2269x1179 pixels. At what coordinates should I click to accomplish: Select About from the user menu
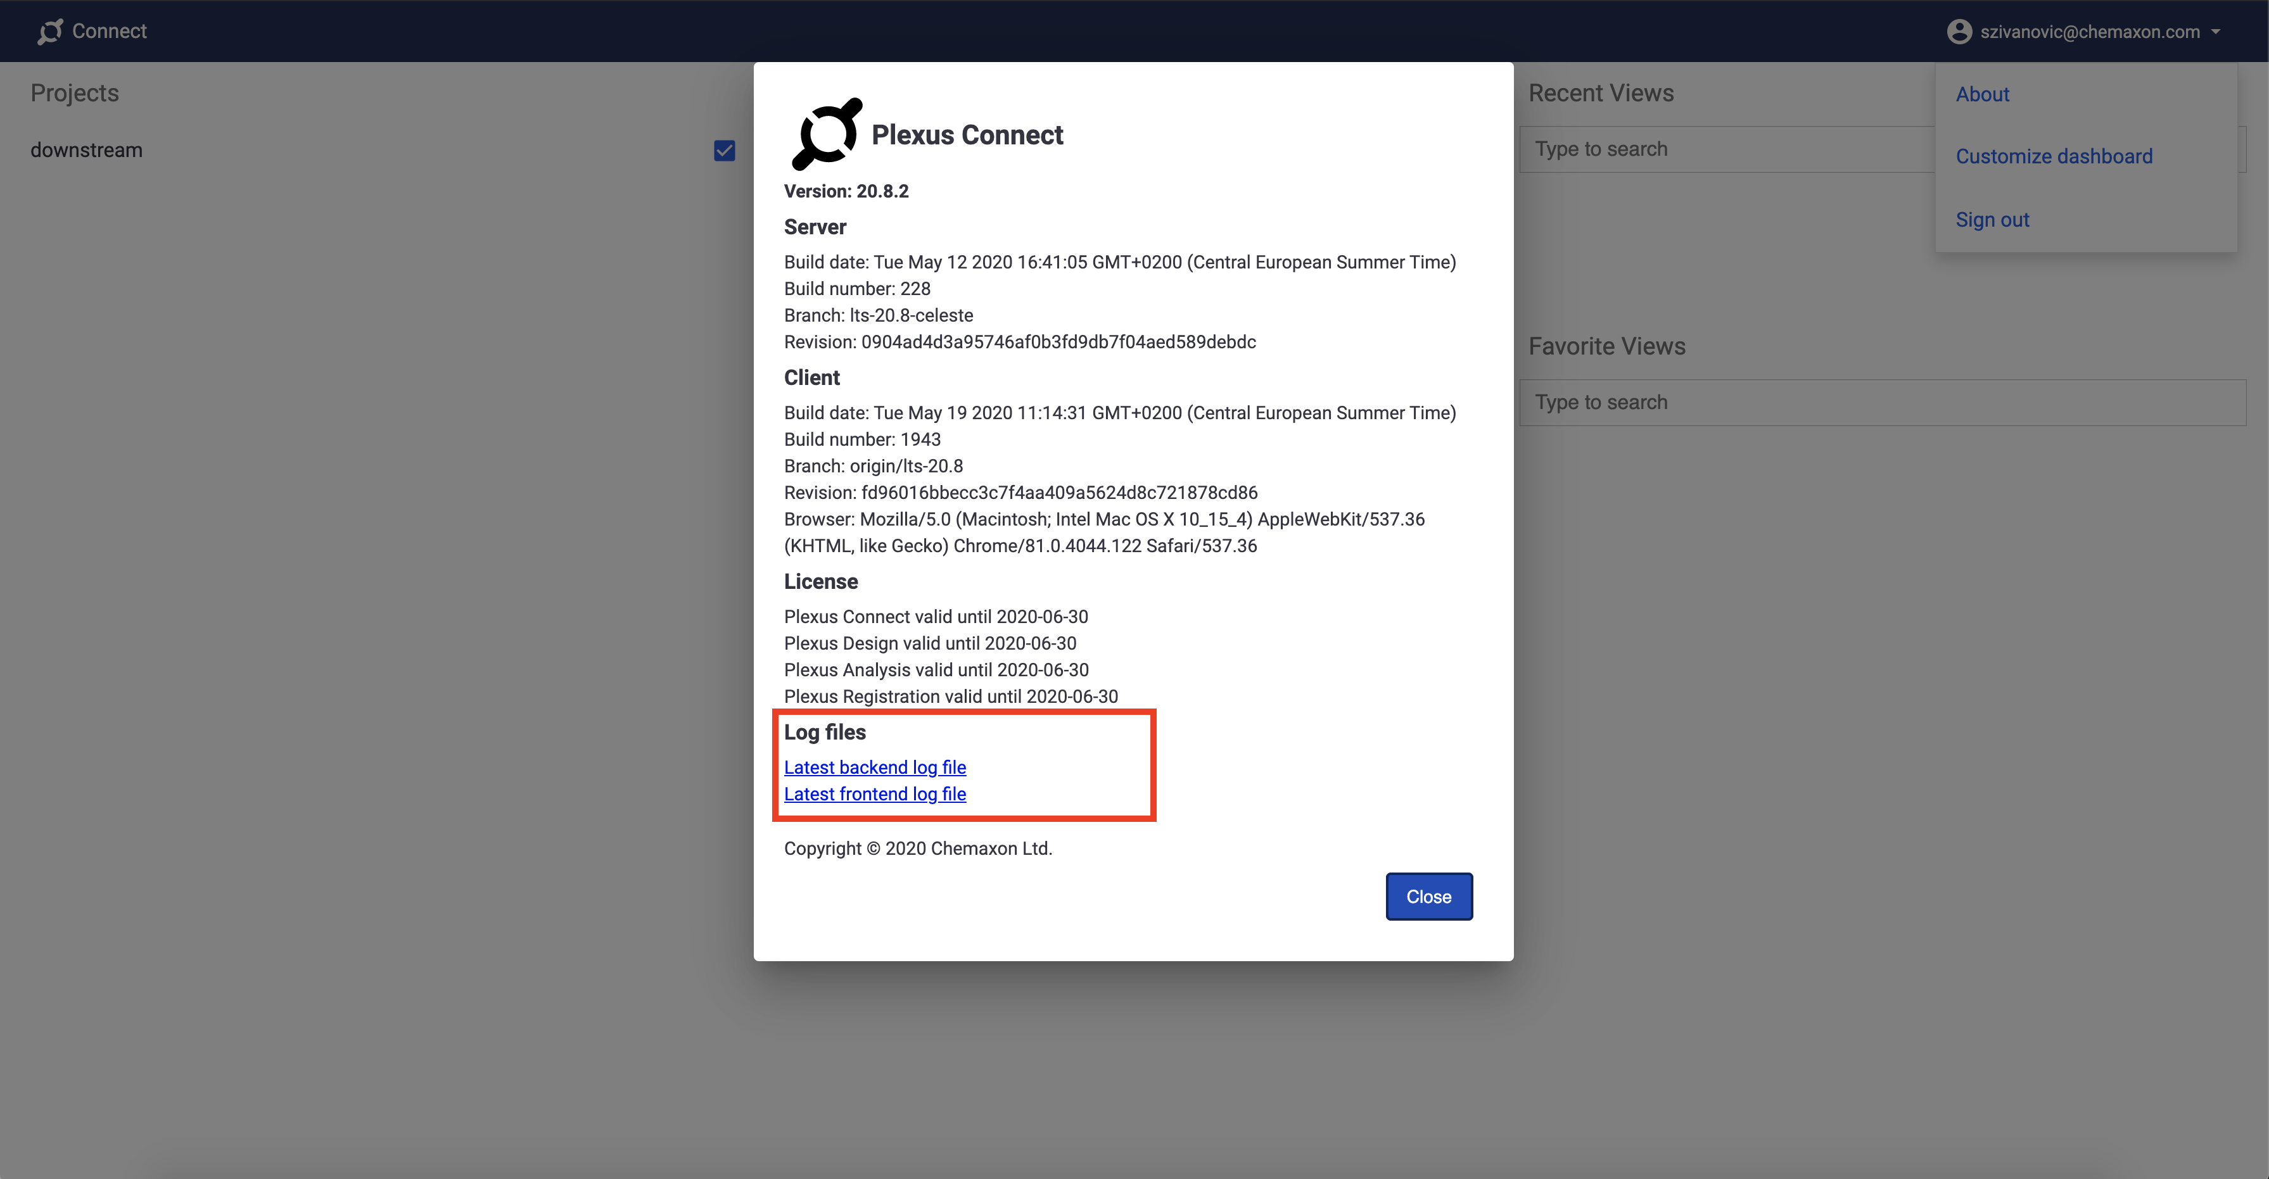(1982, 94)
